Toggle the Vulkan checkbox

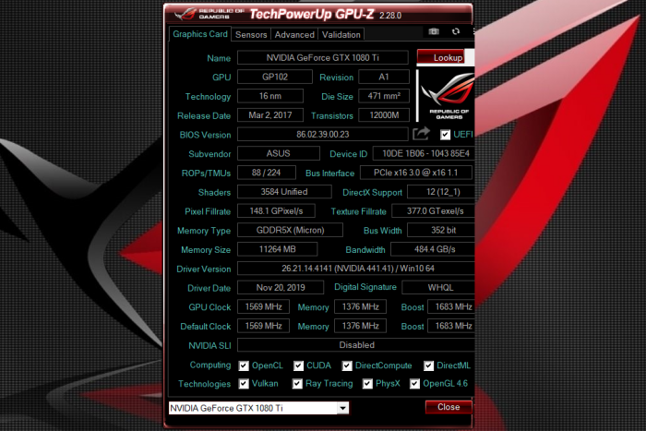(244, 384)
